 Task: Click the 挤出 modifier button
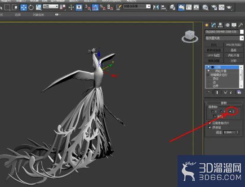click(x=214, y=45)
